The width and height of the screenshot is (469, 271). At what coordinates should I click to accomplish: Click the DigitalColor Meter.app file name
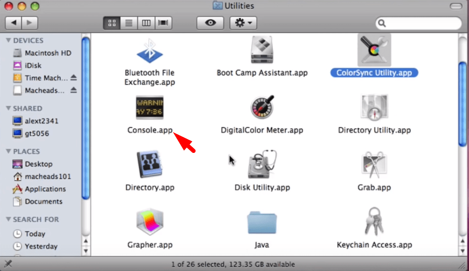262,130
